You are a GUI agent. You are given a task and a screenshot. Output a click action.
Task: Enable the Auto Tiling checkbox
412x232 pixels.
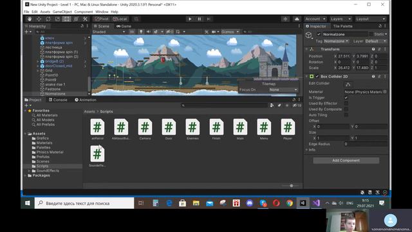pos(346,115)
